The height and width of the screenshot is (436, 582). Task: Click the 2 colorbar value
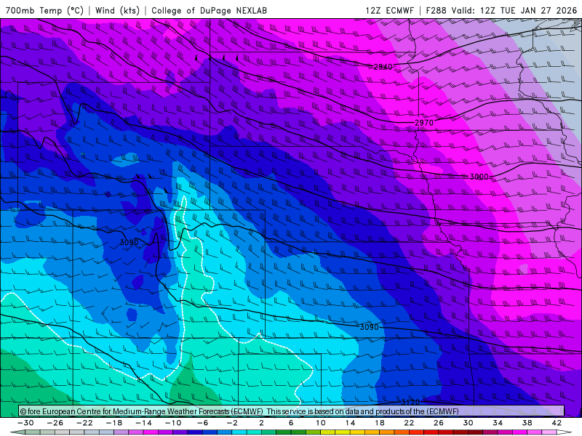pyautogui.click(x=262, y=423)
